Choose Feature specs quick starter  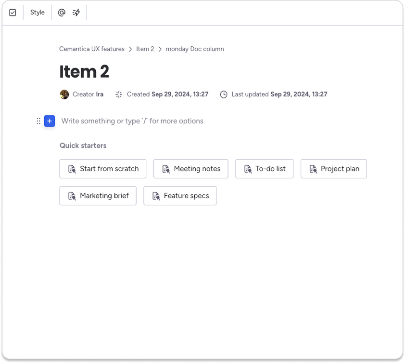point(180,196)
